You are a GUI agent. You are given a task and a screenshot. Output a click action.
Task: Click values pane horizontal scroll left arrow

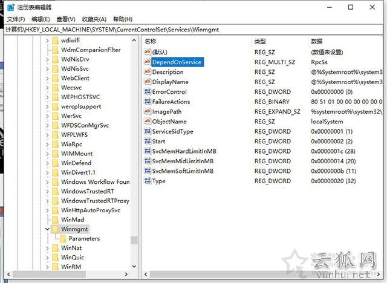tap(146, 274)
